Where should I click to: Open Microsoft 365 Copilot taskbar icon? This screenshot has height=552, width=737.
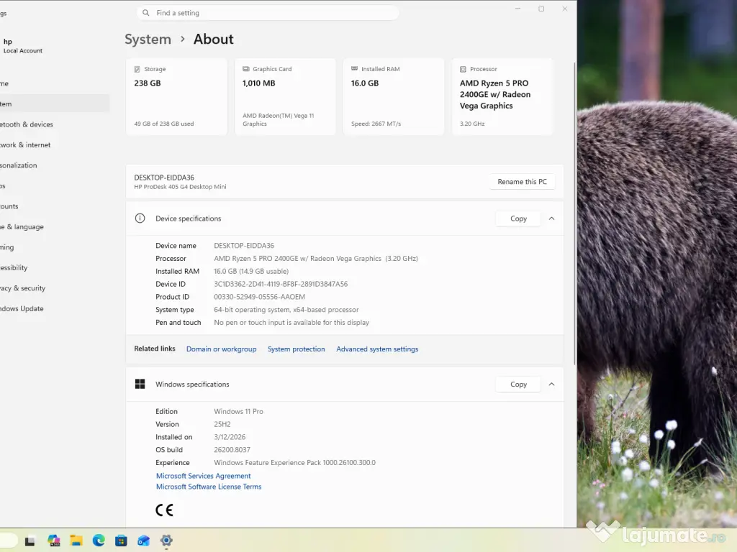pyautogui.click(x=53, y=540)
